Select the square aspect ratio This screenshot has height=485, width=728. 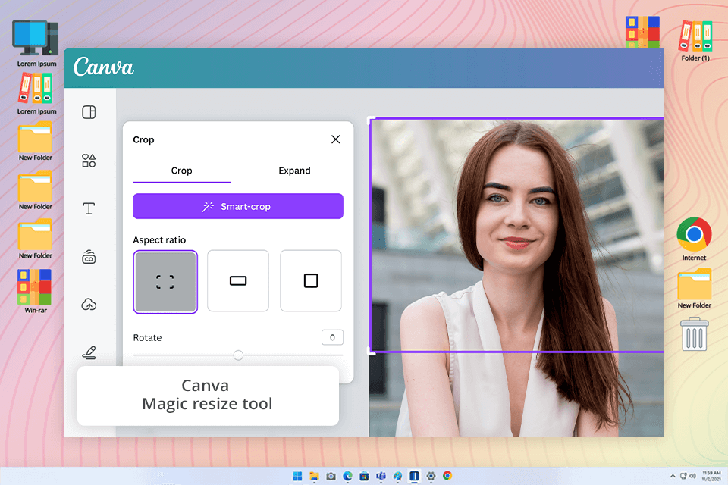[311, 281]
